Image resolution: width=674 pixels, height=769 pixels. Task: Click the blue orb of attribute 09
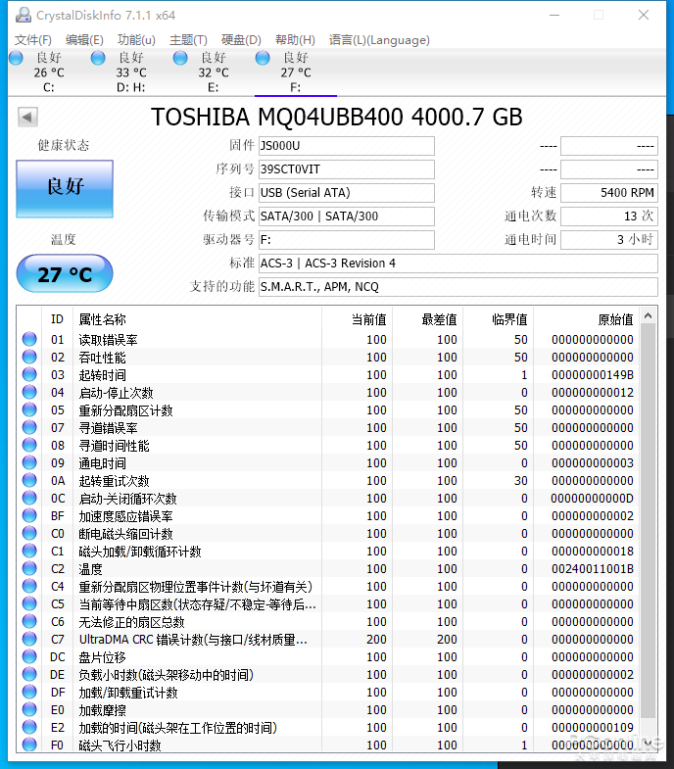pos(29,462)
